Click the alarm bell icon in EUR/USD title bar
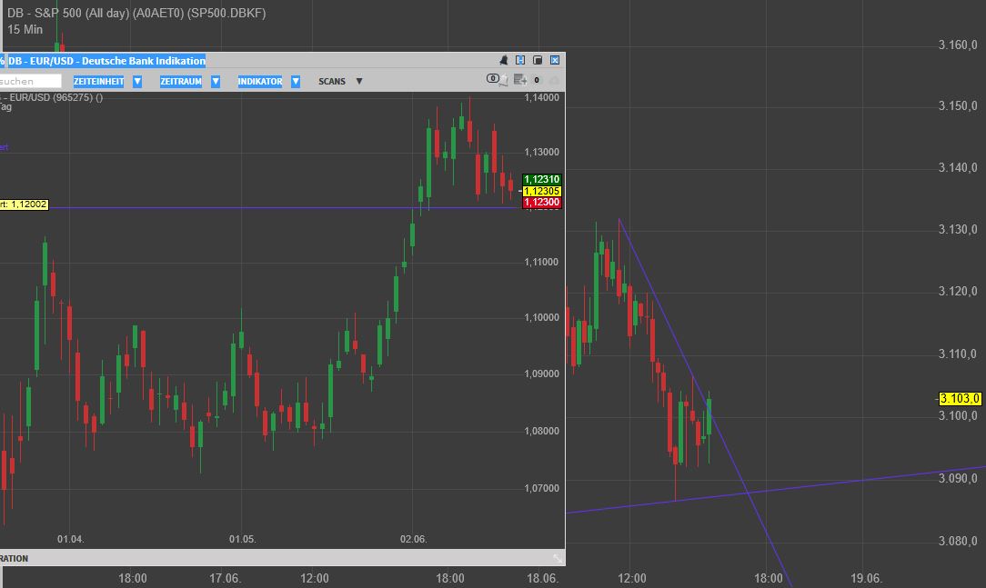986x588 pixels. (x=503, y=60)
